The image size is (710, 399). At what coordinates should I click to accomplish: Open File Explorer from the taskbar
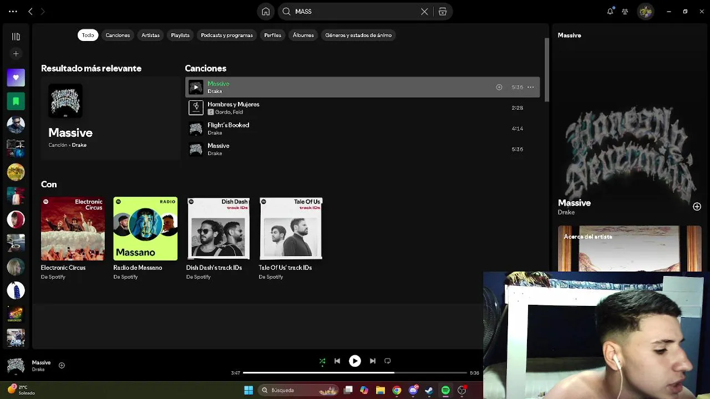pyautogui.click(x=380, y=390)
